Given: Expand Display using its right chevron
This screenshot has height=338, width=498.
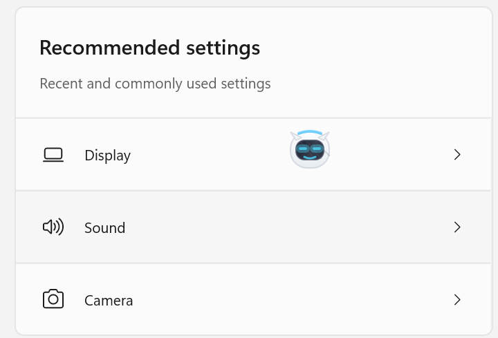Looking at the screenshot, I should [456, 155].
